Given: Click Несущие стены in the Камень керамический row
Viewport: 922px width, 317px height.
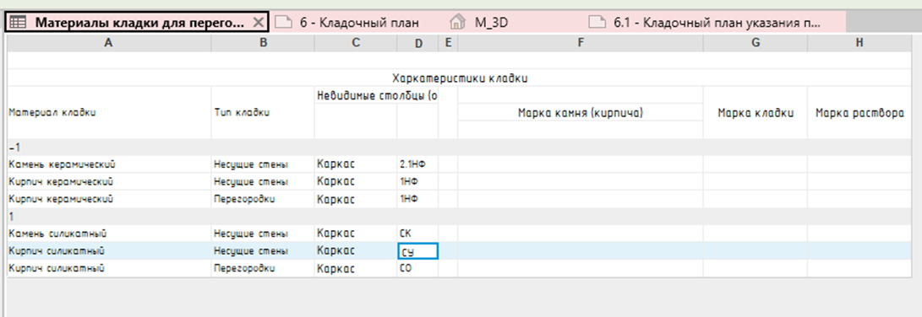Looking at the screenshot, I should point(263,164).
